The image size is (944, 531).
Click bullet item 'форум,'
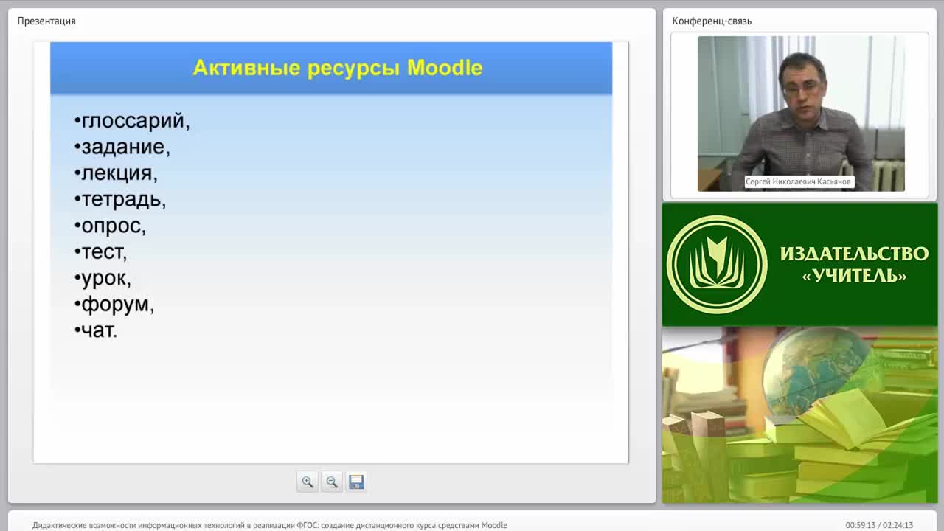114,305
